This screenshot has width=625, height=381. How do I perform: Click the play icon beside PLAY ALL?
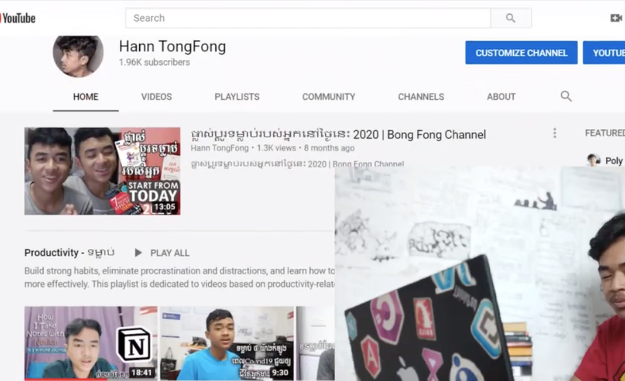[138, 252]
